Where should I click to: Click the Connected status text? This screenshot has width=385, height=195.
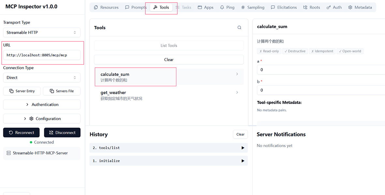tap(44, 142)
